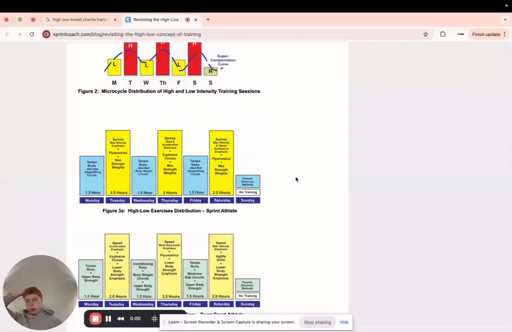Click recording indicator on the Revisiting tab

187,19
